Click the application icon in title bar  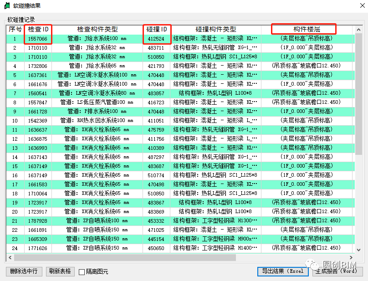[x=7, y=5]
